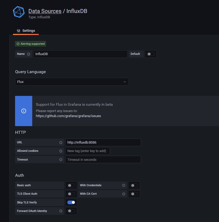Click the InfluxDB data source logo icon
Viewport: 219px width, 222px height.
(x=19, y=12)
